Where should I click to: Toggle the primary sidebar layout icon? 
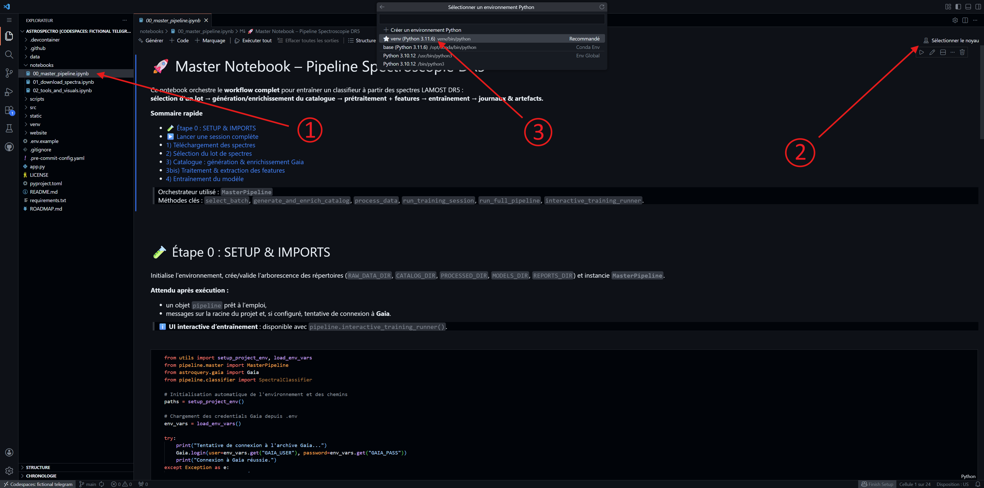[x=958, y=7]
